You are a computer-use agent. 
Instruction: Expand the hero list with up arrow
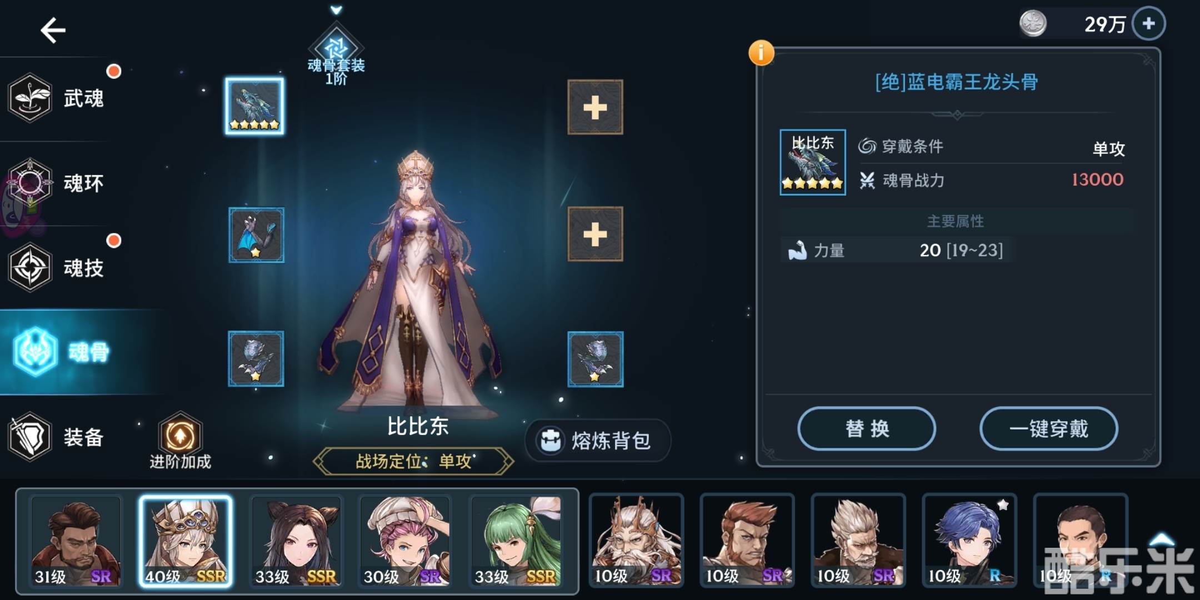(1162, 539)
